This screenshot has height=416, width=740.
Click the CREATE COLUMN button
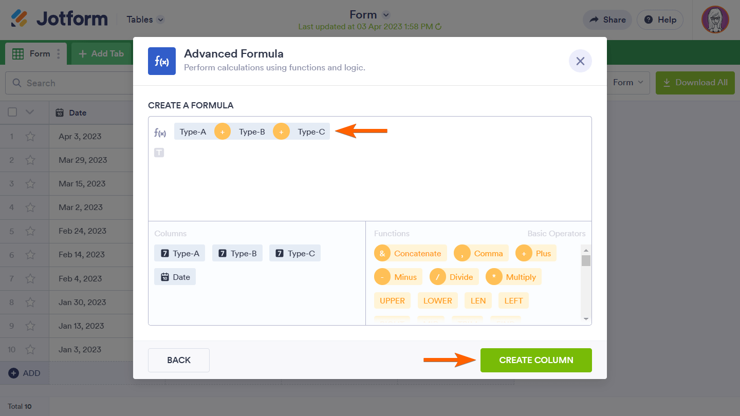pyautogui.click(x=536, y=360)
